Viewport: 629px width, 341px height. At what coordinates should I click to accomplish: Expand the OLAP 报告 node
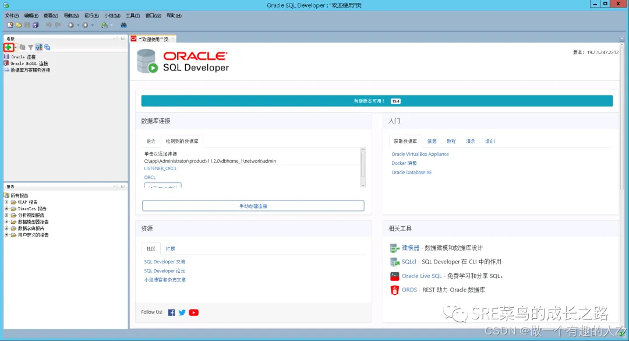coord(6,202)
